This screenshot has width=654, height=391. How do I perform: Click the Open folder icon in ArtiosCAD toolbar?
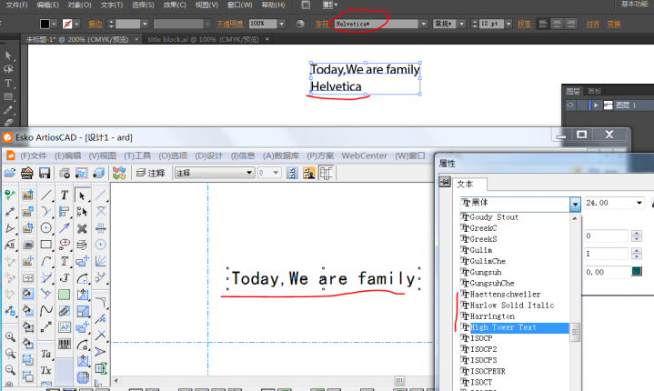coord(10,173)
